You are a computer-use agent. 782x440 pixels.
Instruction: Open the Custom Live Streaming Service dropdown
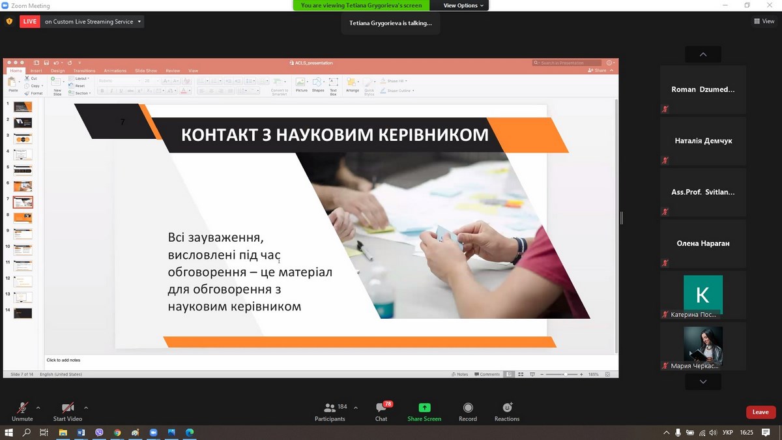92,22
